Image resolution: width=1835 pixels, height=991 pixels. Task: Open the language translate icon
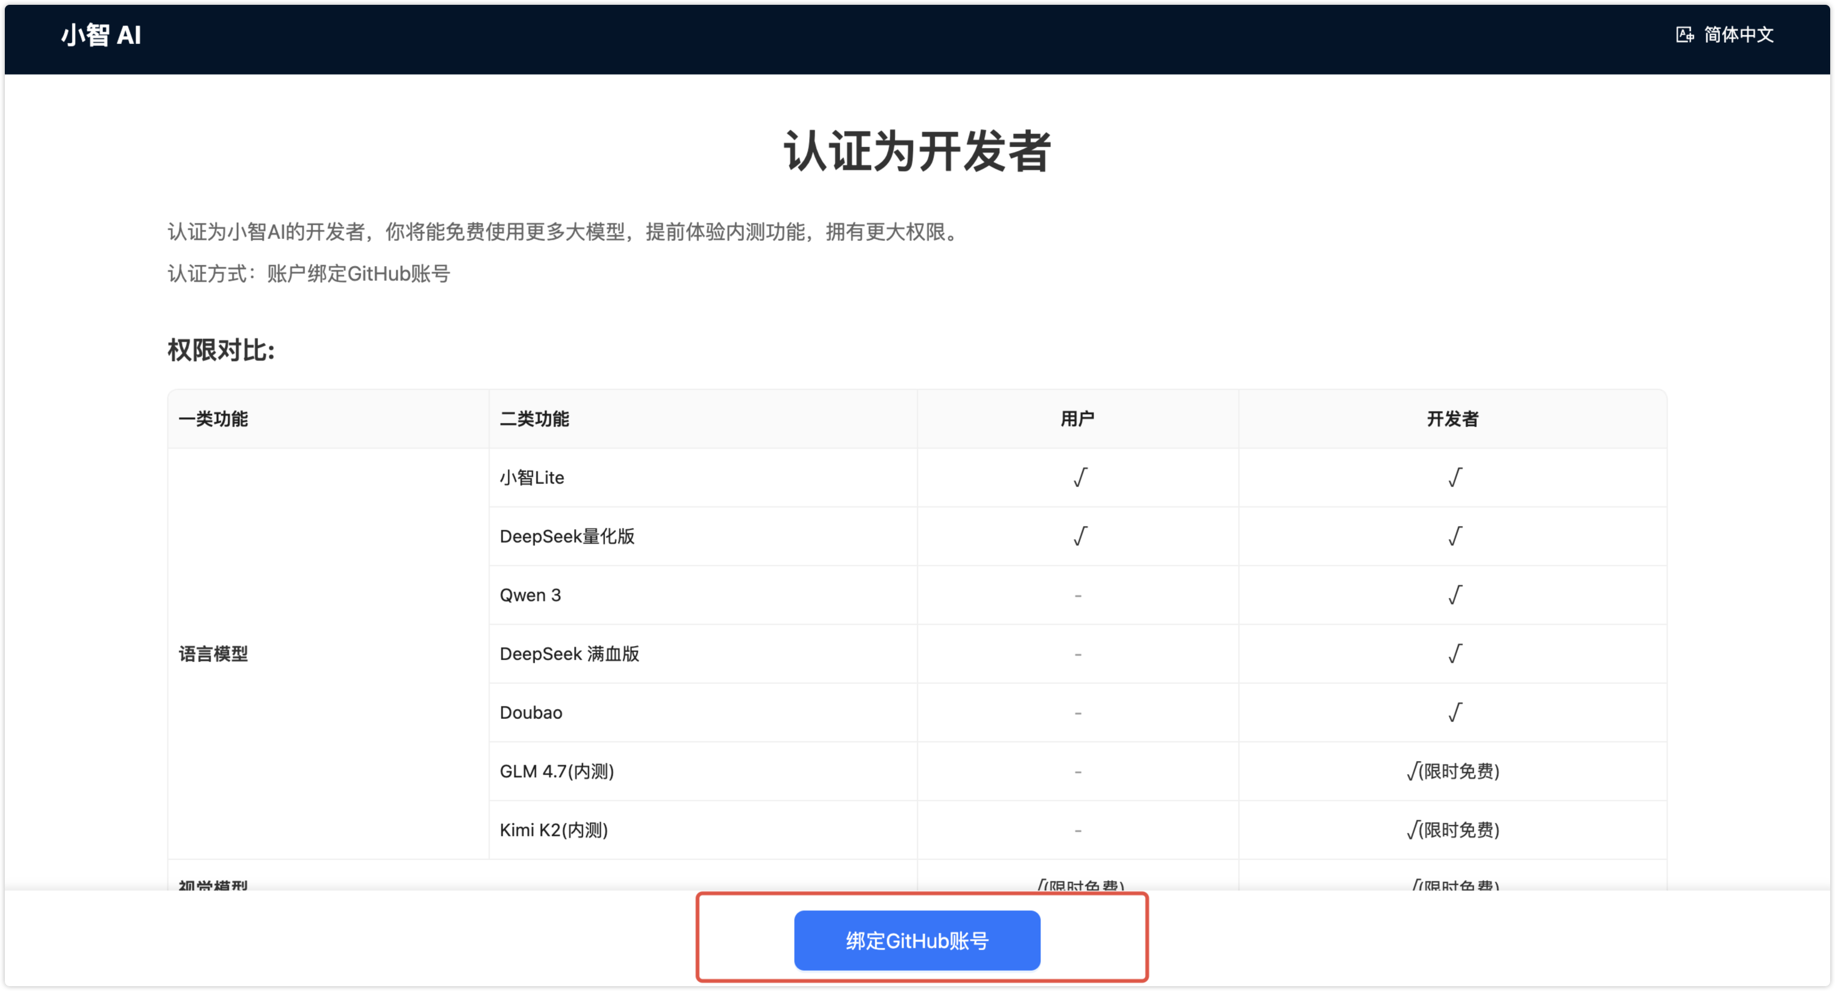pos(1685,34)
